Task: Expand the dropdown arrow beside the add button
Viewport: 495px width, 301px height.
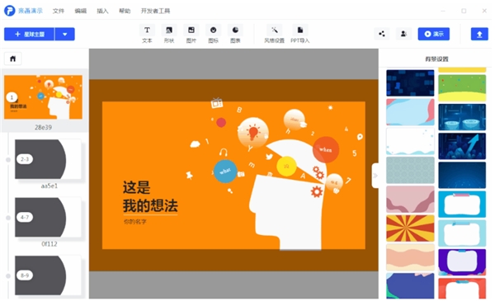Action: pyautogui.click(x=65, y=34)
